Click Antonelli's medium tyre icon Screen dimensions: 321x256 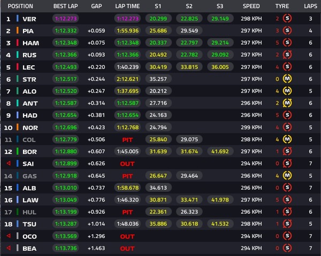click(287, 103)
